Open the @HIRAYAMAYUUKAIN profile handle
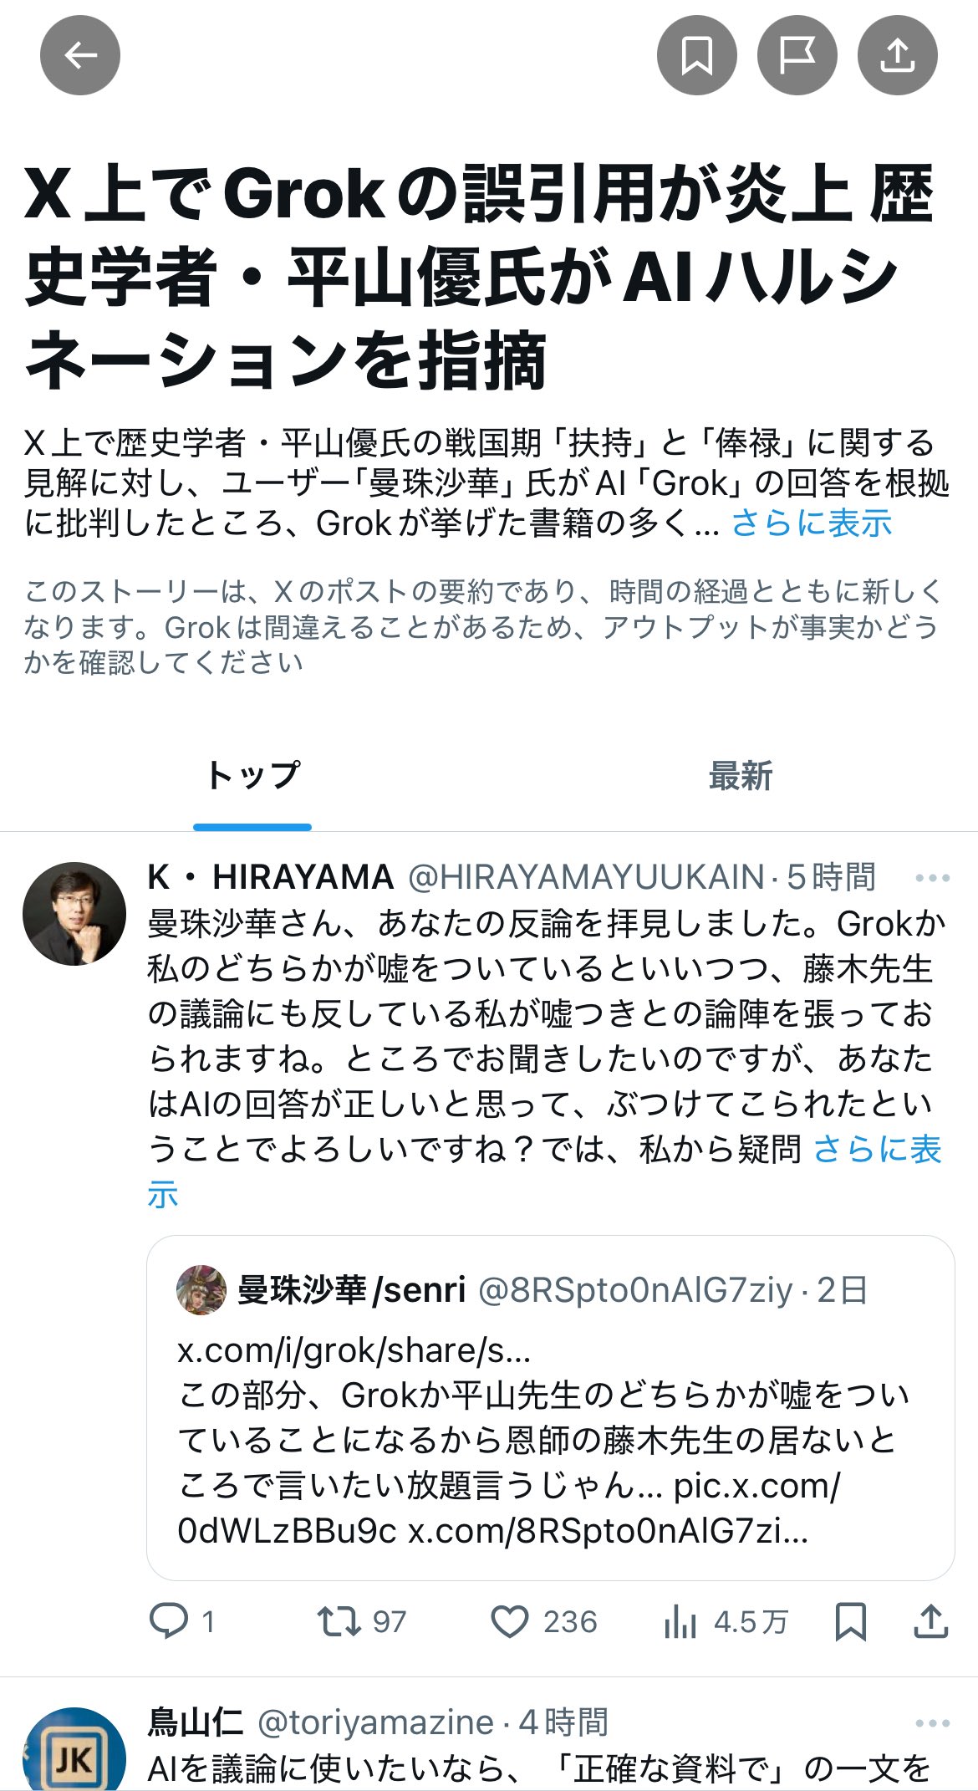The image size is (978, 1791). click(586, 877)
